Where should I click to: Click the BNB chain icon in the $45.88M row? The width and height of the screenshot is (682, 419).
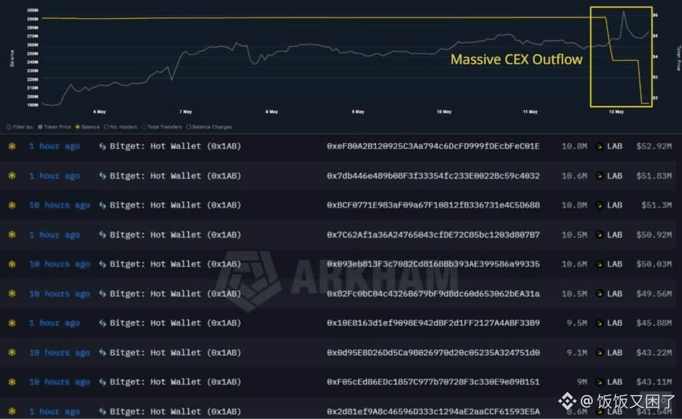(x=12, y=323)
